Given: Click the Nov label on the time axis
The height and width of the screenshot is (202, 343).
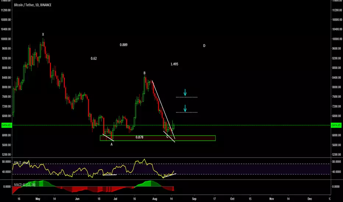Looking at the screenshot, I should [x=272, y=199].
